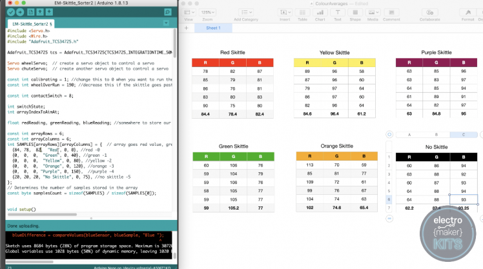483x269 pixels.
Task: Select the Sheet 1 tab
Action: click(x=213, y=28)
